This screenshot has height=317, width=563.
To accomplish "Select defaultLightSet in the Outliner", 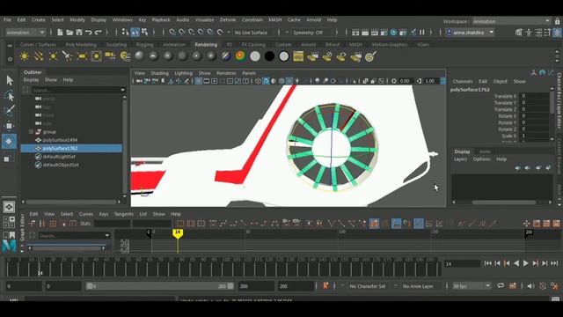I will pyautogui.click(x=59, y=157).
